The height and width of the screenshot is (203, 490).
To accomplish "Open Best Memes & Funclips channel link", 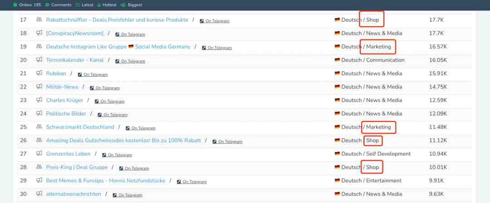I will pos(106,180).
